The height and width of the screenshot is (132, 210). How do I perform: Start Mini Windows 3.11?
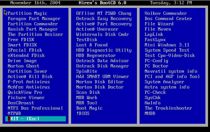pos(167,45)
